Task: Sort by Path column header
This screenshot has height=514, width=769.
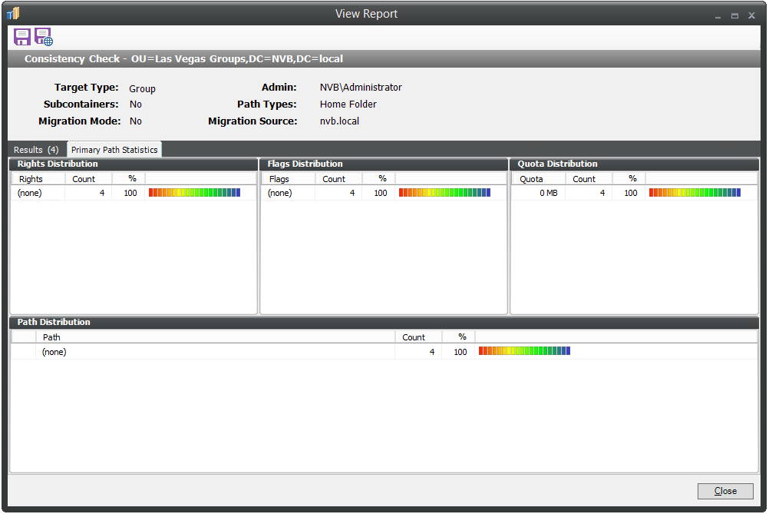Action: pos(216,337)
